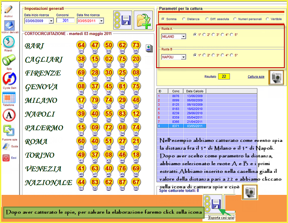Expand the Ruota B NAPOLI dropdown
The height and width of the screenshot is (223, 288).
[x=183, y=57]
